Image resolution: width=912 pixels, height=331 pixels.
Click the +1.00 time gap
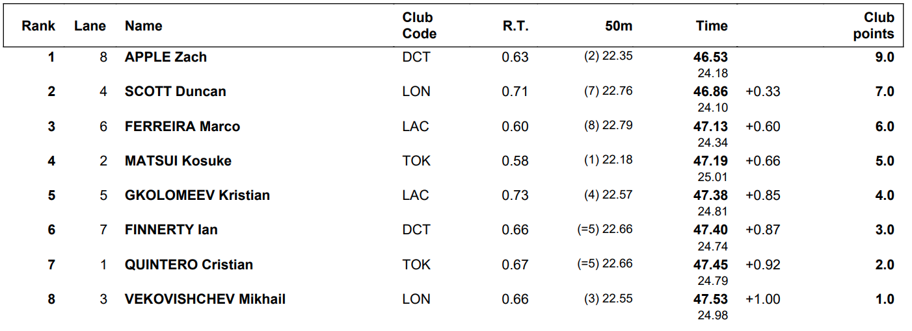[x=763, y=299]
